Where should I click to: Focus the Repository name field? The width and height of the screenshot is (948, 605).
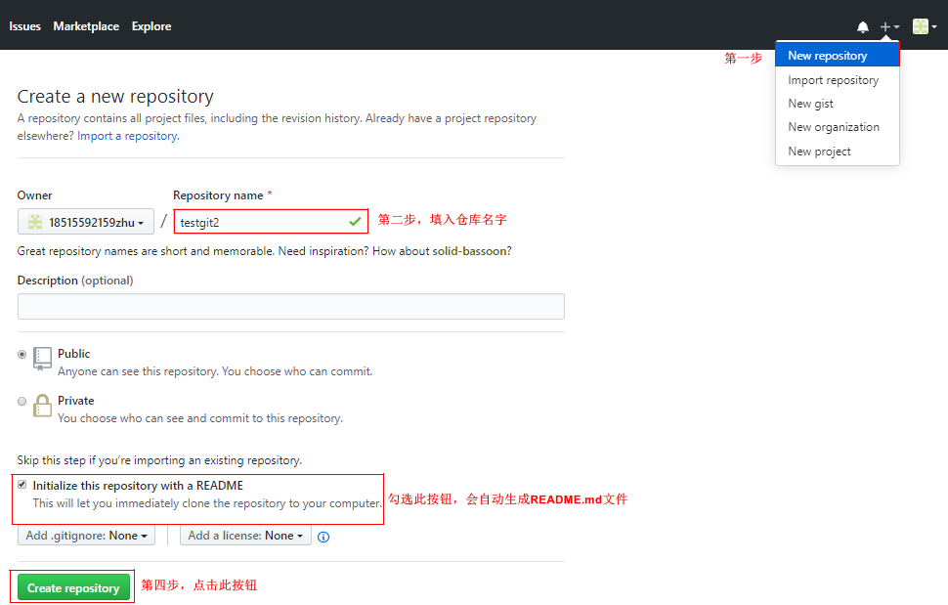pyautogui.click(x=271, y=222)
